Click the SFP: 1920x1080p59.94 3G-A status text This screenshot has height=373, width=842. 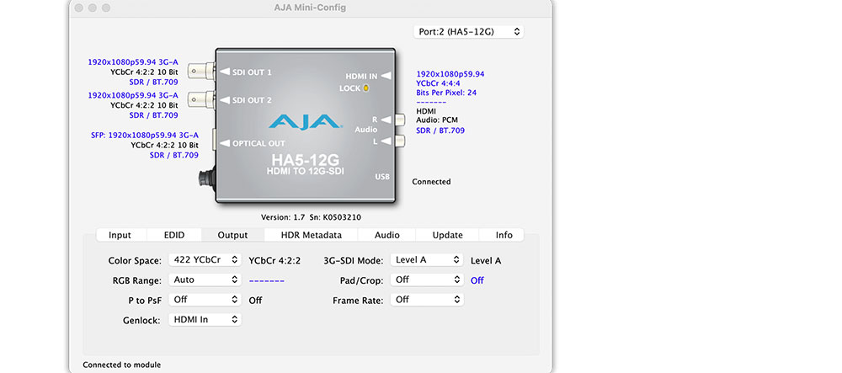(x=145, y=136)
